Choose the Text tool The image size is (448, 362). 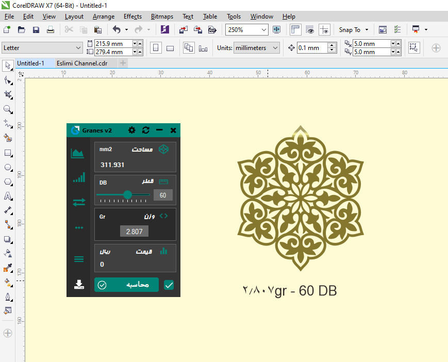[x=8, y=196]
